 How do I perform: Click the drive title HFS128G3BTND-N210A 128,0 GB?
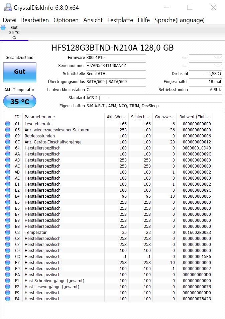(112, 48)
